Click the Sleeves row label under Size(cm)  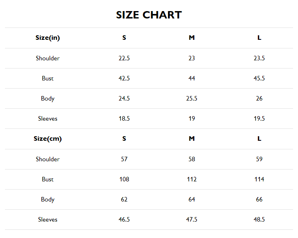48,220
